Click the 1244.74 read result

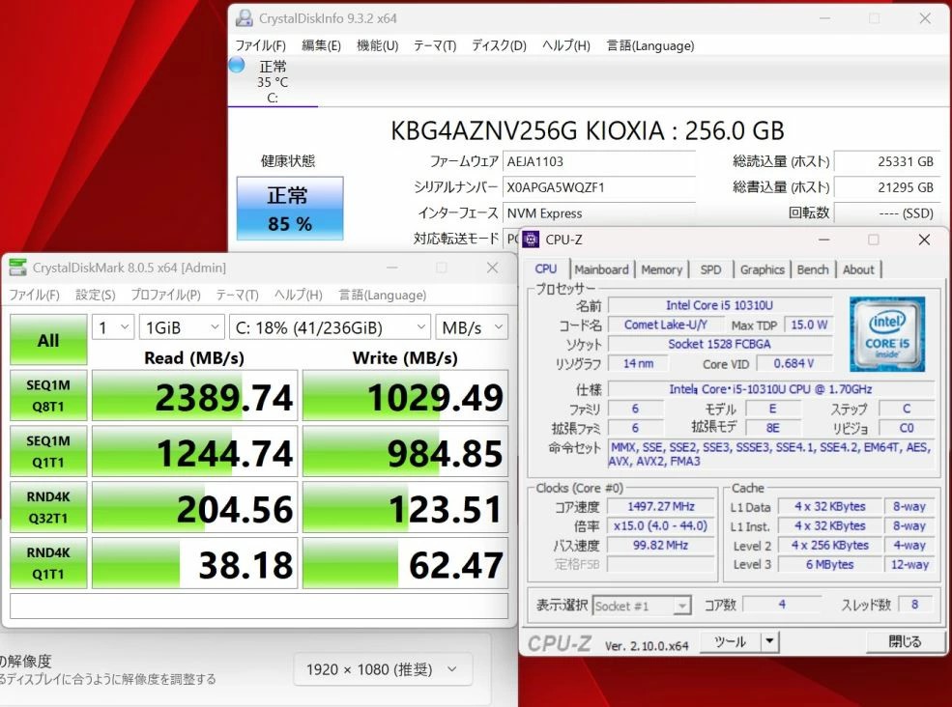point(195,451)
